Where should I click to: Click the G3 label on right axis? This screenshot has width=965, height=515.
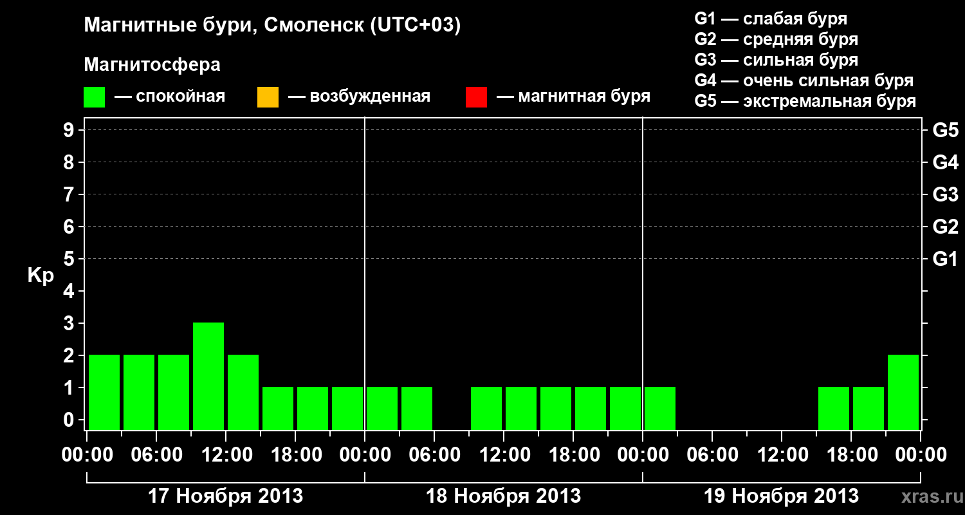coord(945,194)
